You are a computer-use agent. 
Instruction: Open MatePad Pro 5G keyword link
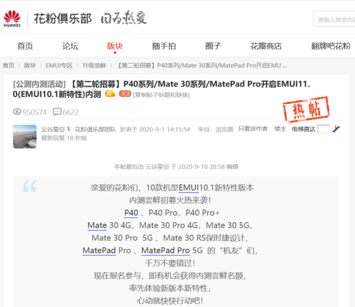pyautogui.click(x=166, y=250)
